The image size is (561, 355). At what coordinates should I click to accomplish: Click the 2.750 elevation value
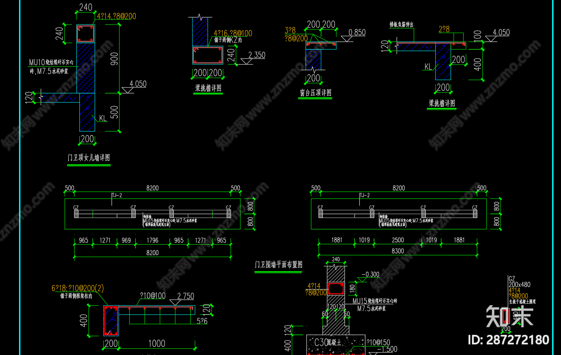point(185,296)
